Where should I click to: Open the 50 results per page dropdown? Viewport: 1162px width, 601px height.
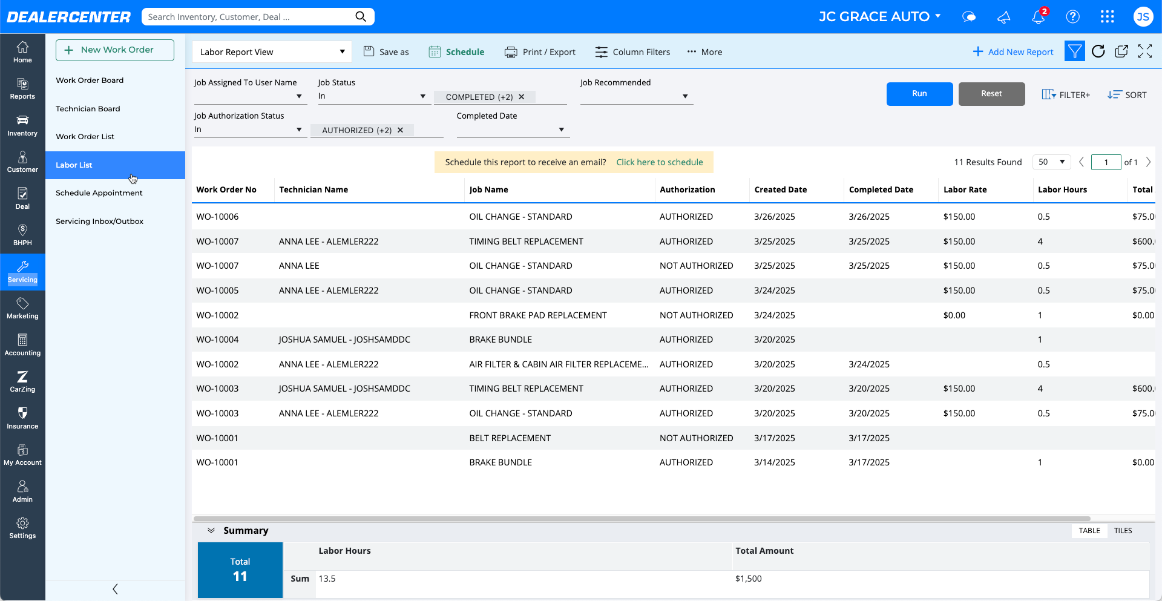point(1052,162)
